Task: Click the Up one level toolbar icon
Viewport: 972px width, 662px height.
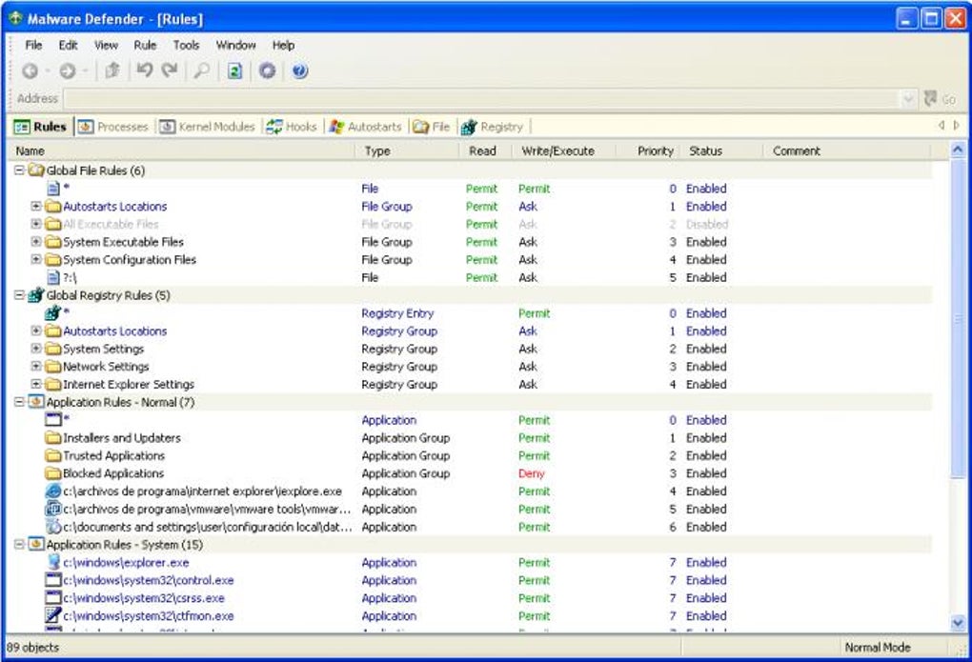Action: [x=112, y=70]
